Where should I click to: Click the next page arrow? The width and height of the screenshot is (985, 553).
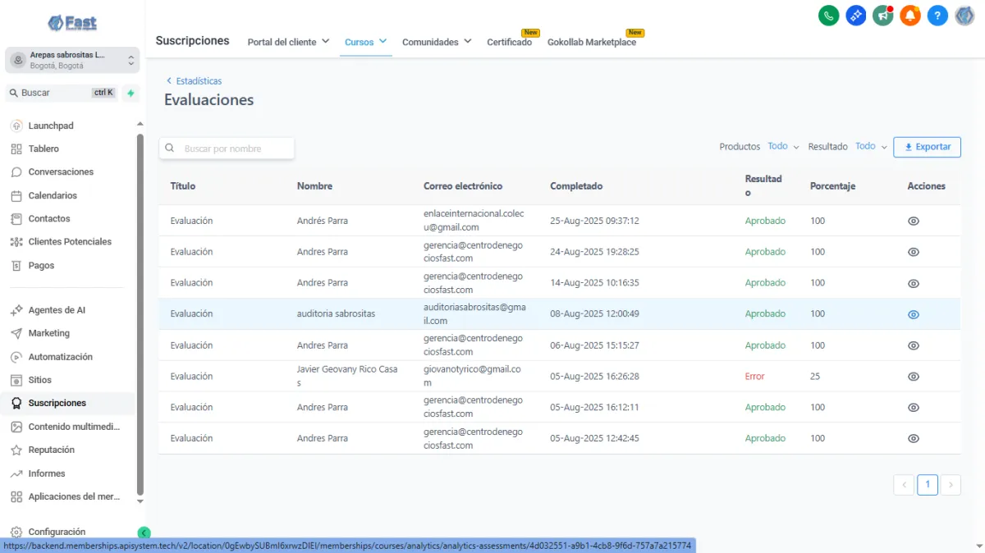(951, 485)
